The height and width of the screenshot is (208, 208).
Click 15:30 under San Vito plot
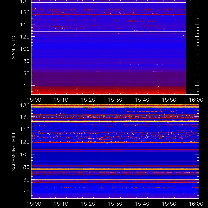pyautogui.click(x=115, y=100)
